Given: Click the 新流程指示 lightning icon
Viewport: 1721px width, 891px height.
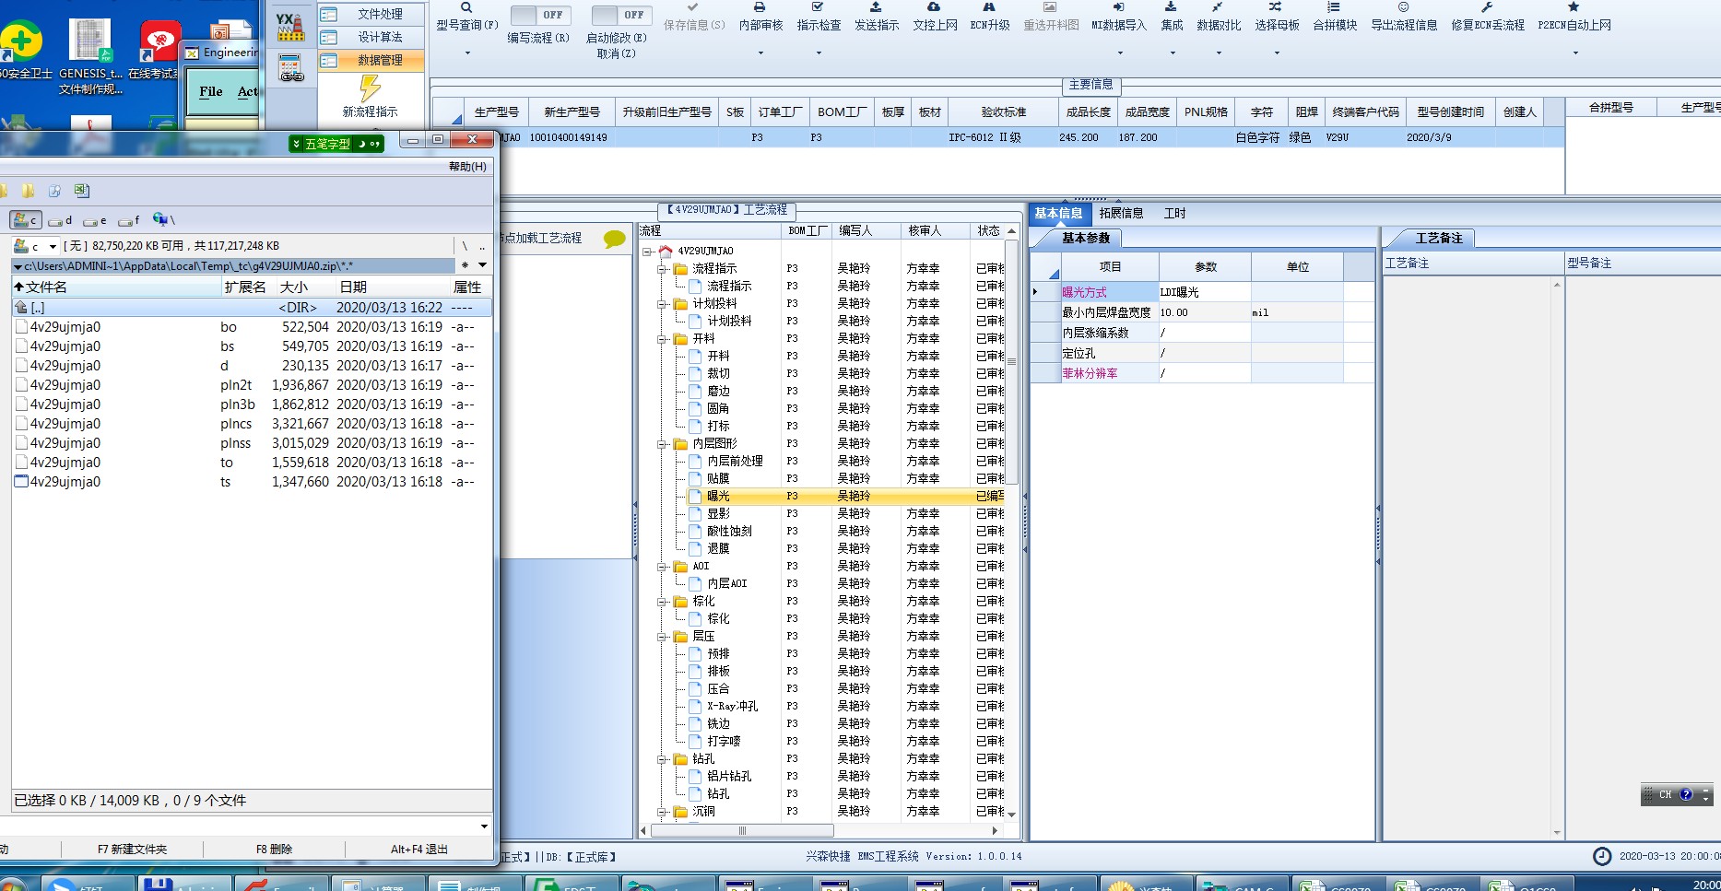Looking at the screenshot, I should pyautogui.click(x=370, y=88).
